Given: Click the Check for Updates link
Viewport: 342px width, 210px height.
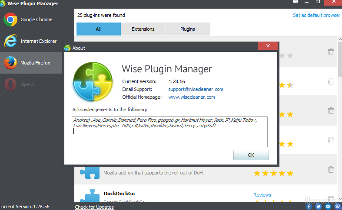Looking at the screenshot, I should [94, 207].
